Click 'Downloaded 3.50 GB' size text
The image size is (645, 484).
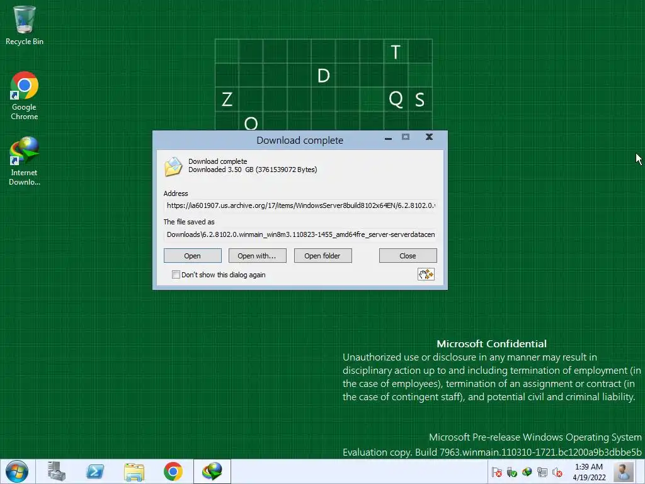(x=253, y=170)
